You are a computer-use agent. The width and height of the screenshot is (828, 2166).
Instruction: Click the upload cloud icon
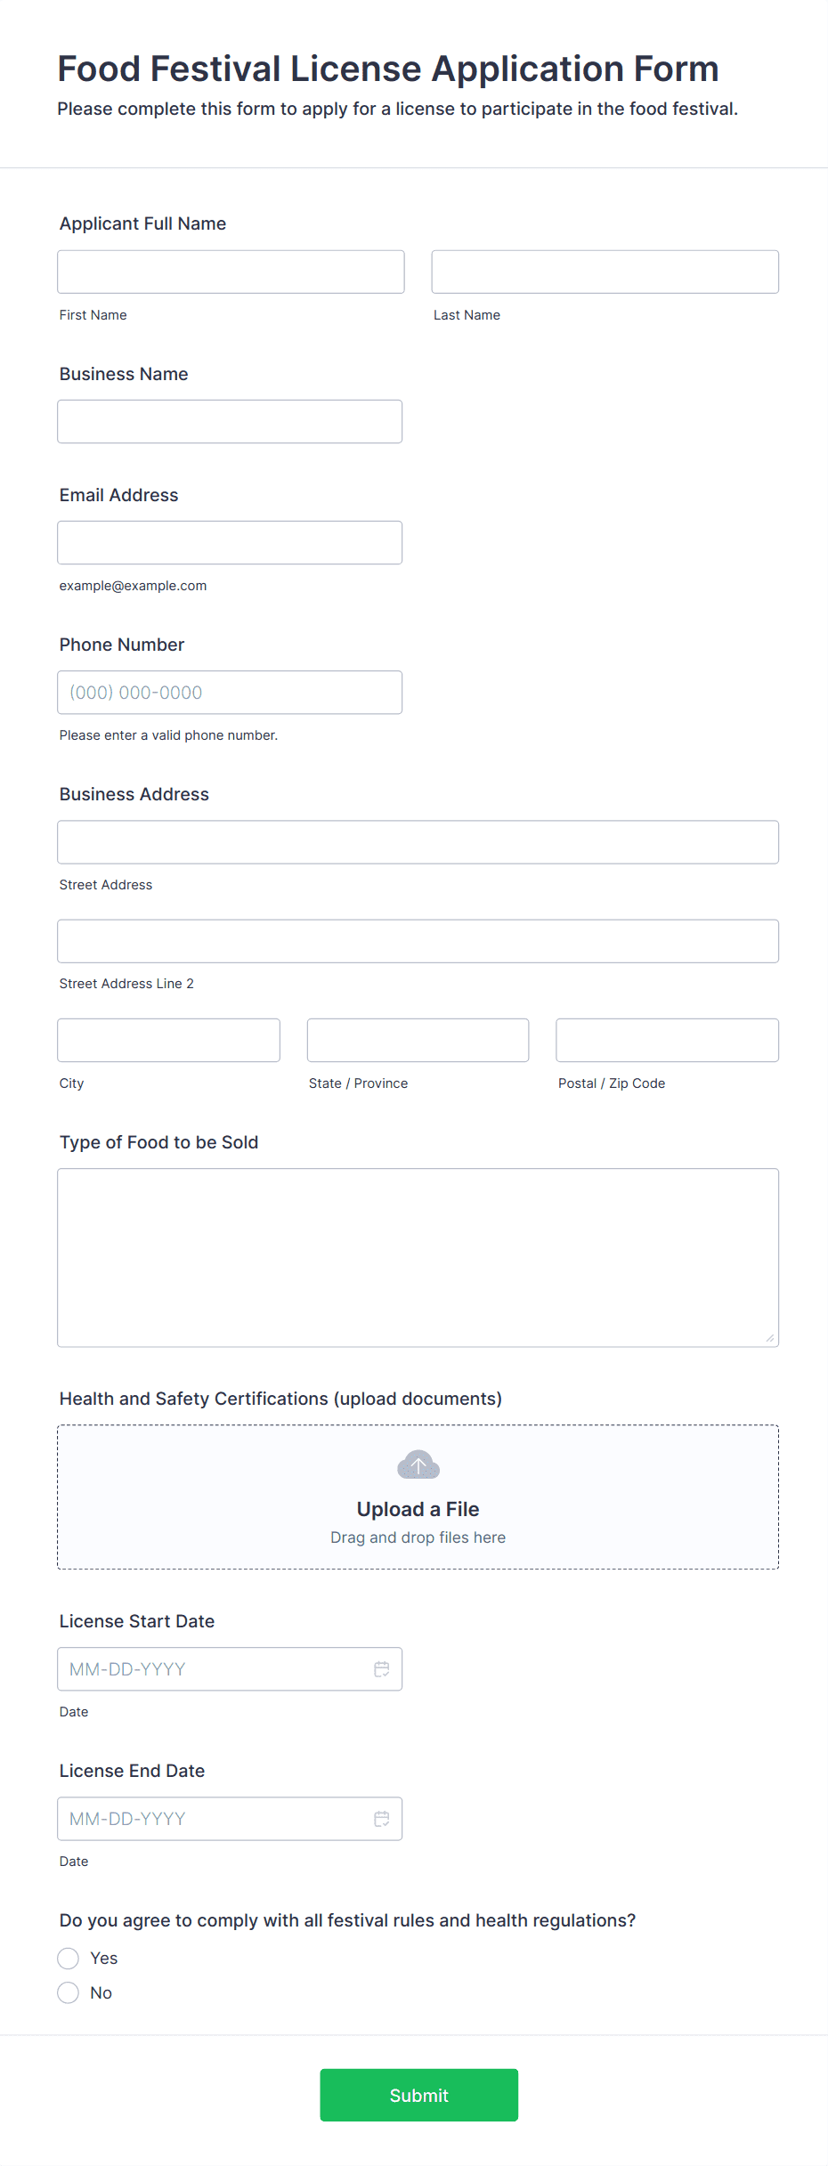pyautogui.click(x=417, y=1464)
